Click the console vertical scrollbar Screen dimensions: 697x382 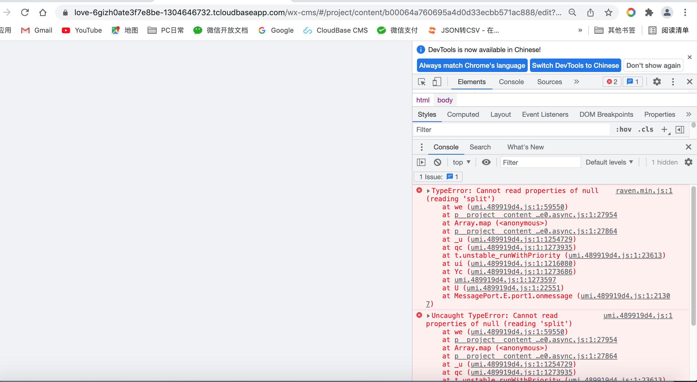coord(693,255)
